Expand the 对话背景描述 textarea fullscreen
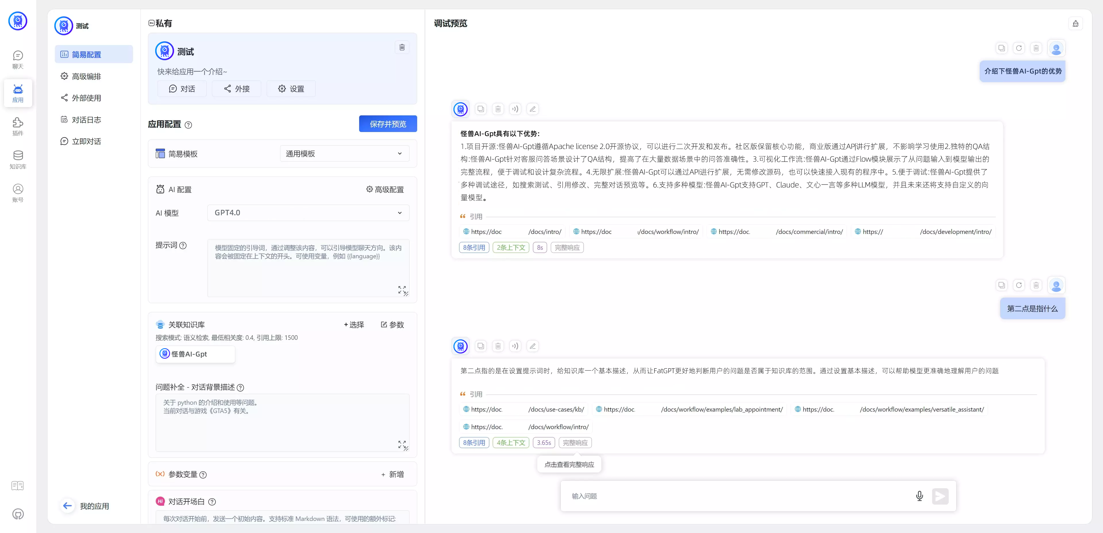The height and width of the screenshot is (533, 1103). (402, 444)
